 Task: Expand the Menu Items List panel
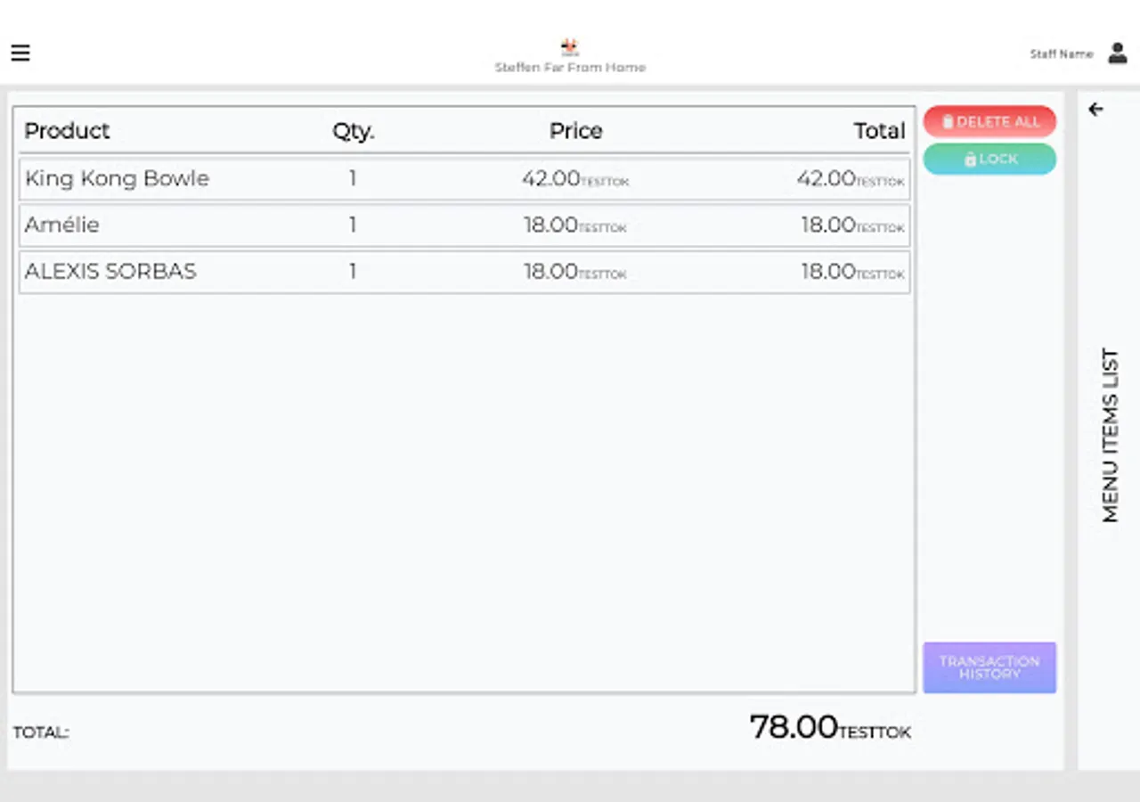tap(1110, 435)
